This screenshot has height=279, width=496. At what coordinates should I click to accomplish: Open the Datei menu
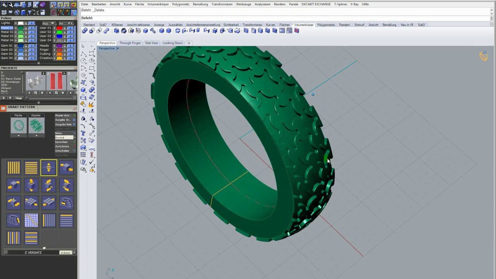click(x=84, y=4)
